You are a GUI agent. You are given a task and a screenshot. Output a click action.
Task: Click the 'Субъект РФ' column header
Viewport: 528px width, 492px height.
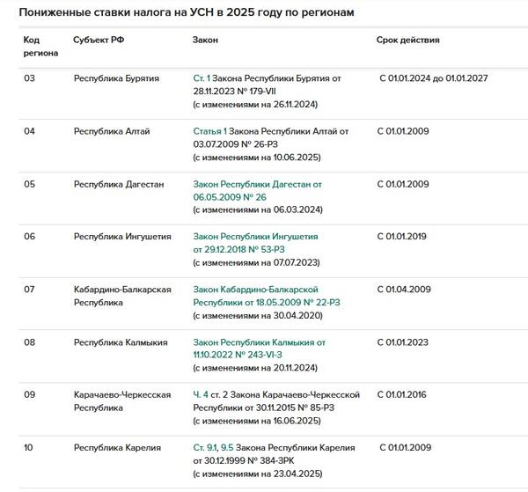click(99, 40)
